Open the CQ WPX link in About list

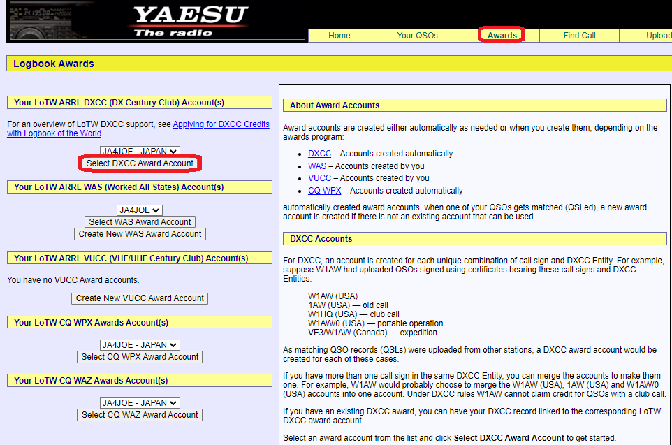324,191
